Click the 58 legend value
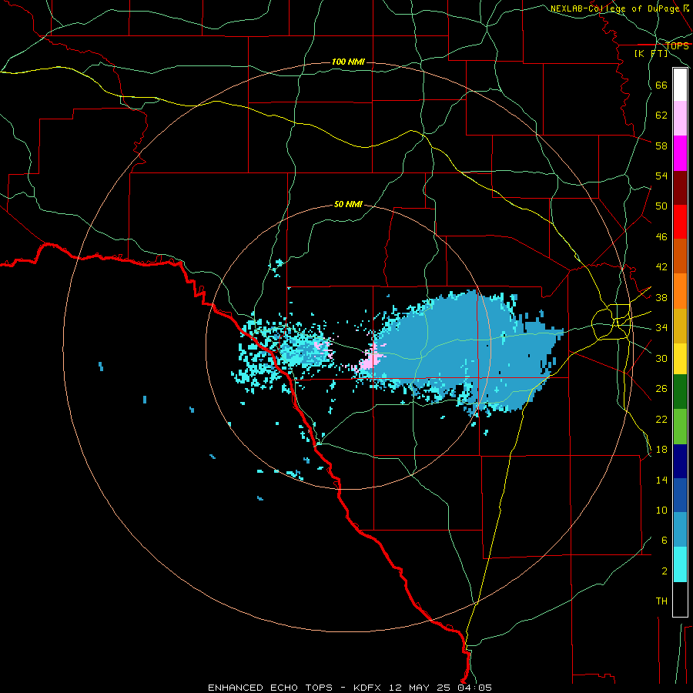 pyautogui.click(x=661, y=146)
